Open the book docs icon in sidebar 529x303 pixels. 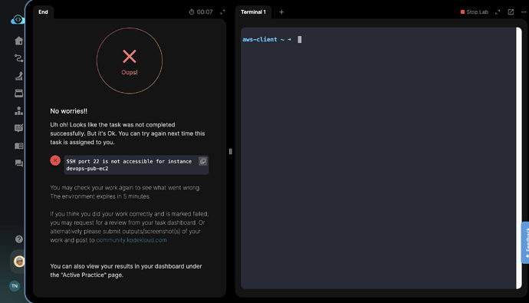[18, 146]
